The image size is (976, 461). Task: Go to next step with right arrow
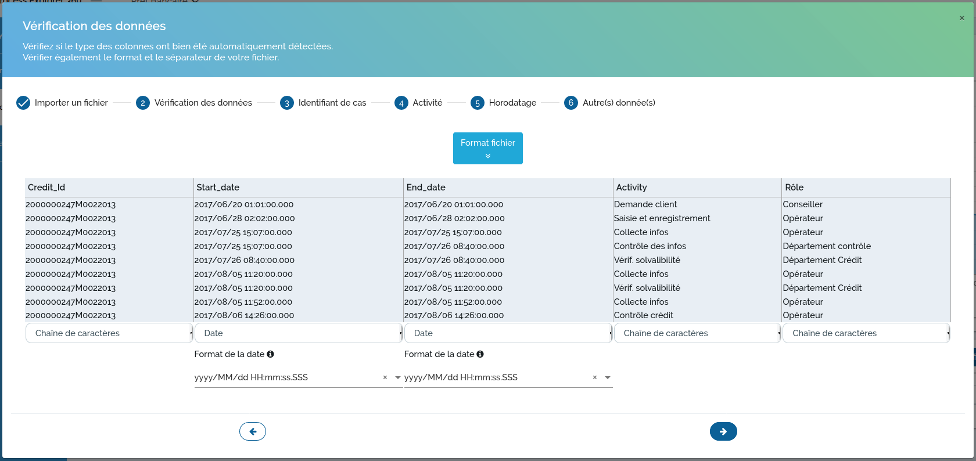coord(723,431)
